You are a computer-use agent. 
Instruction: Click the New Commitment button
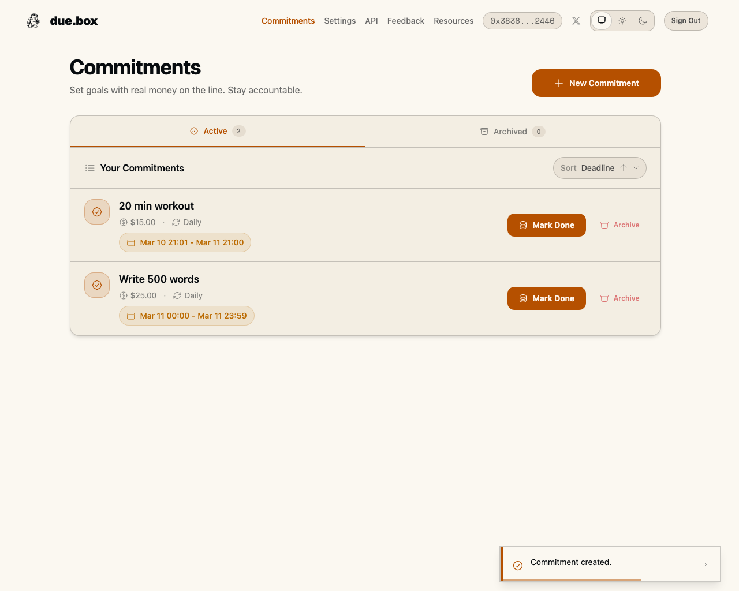[x=596, y=83]
